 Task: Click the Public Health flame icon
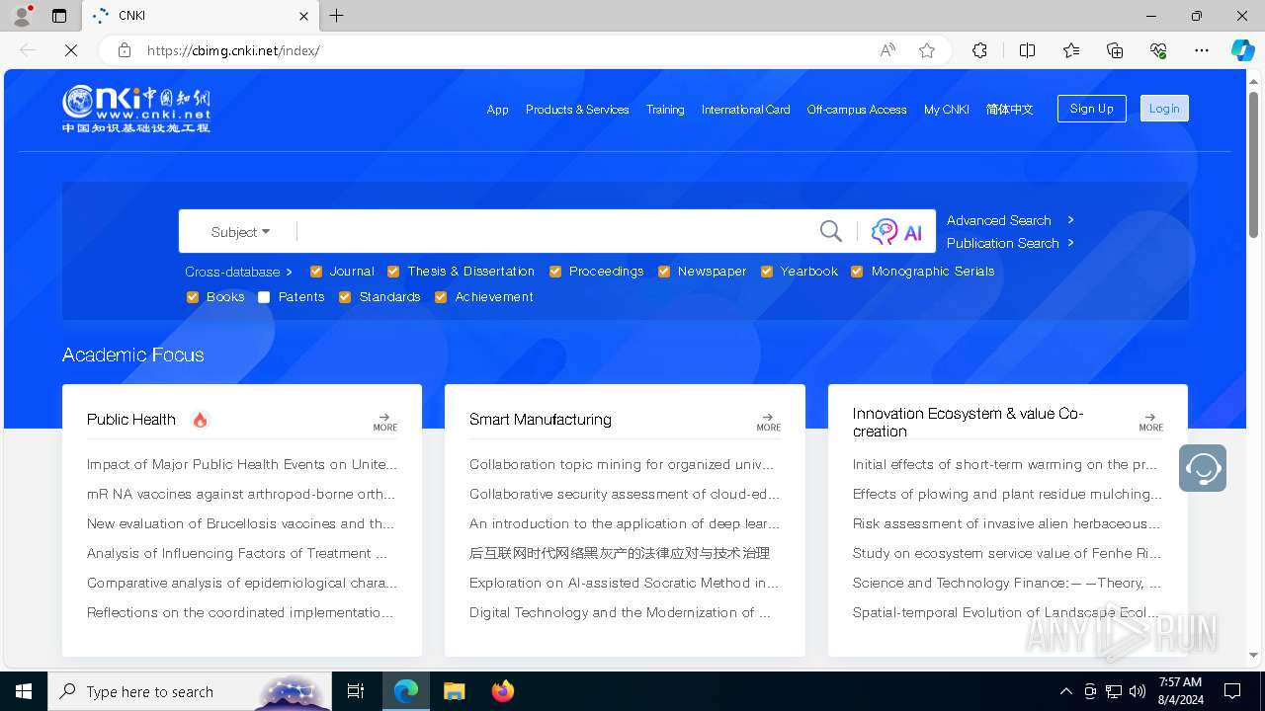(200, 420)
